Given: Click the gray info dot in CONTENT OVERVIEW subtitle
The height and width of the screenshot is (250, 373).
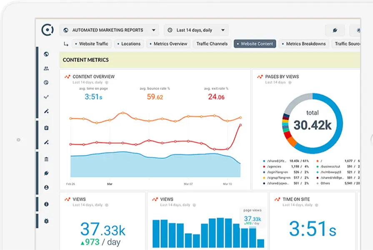Looking at the screenshot, I should click(107, 83).
